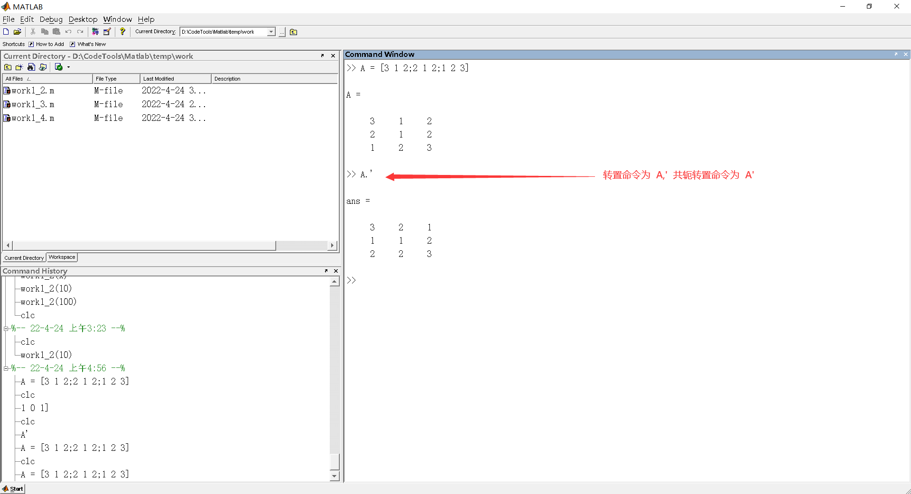The width and height of the screenshot is (911, 494).
Task: Copy using the toolbar copy icon
Action: click(45, 32)
